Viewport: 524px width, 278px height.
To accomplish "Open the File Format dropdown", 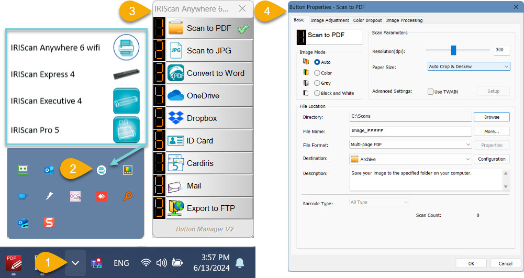I will tap(410, 144).
